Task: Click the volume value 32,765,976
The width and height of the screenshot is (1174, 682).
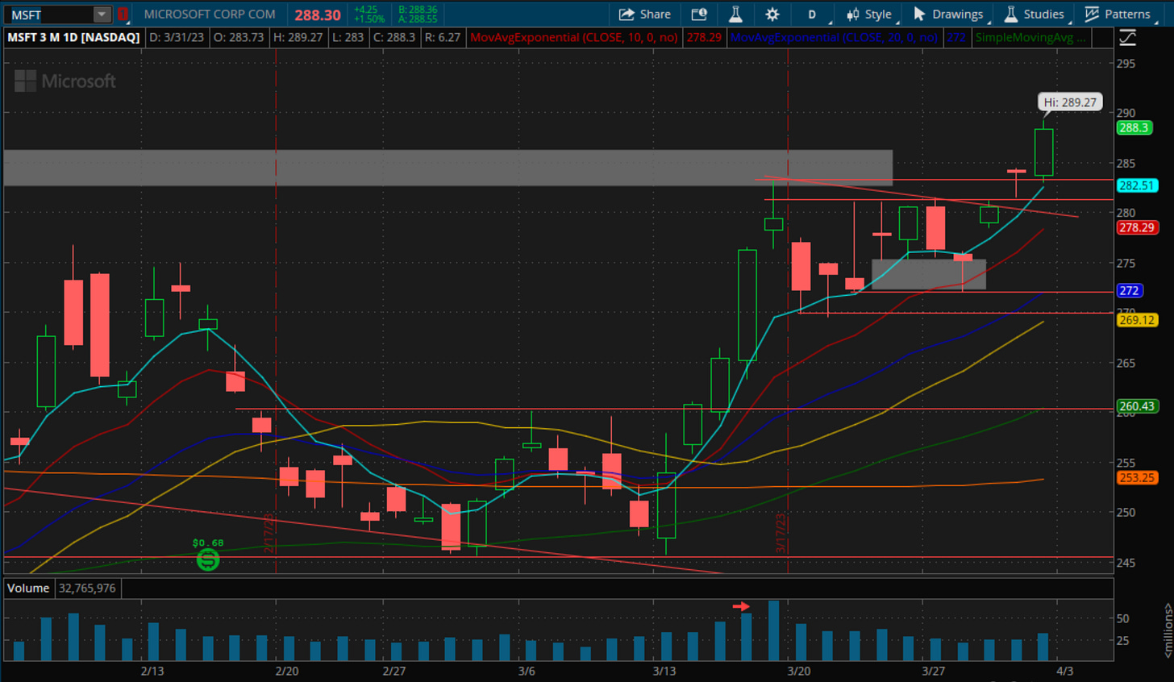Action: (87, 588)
